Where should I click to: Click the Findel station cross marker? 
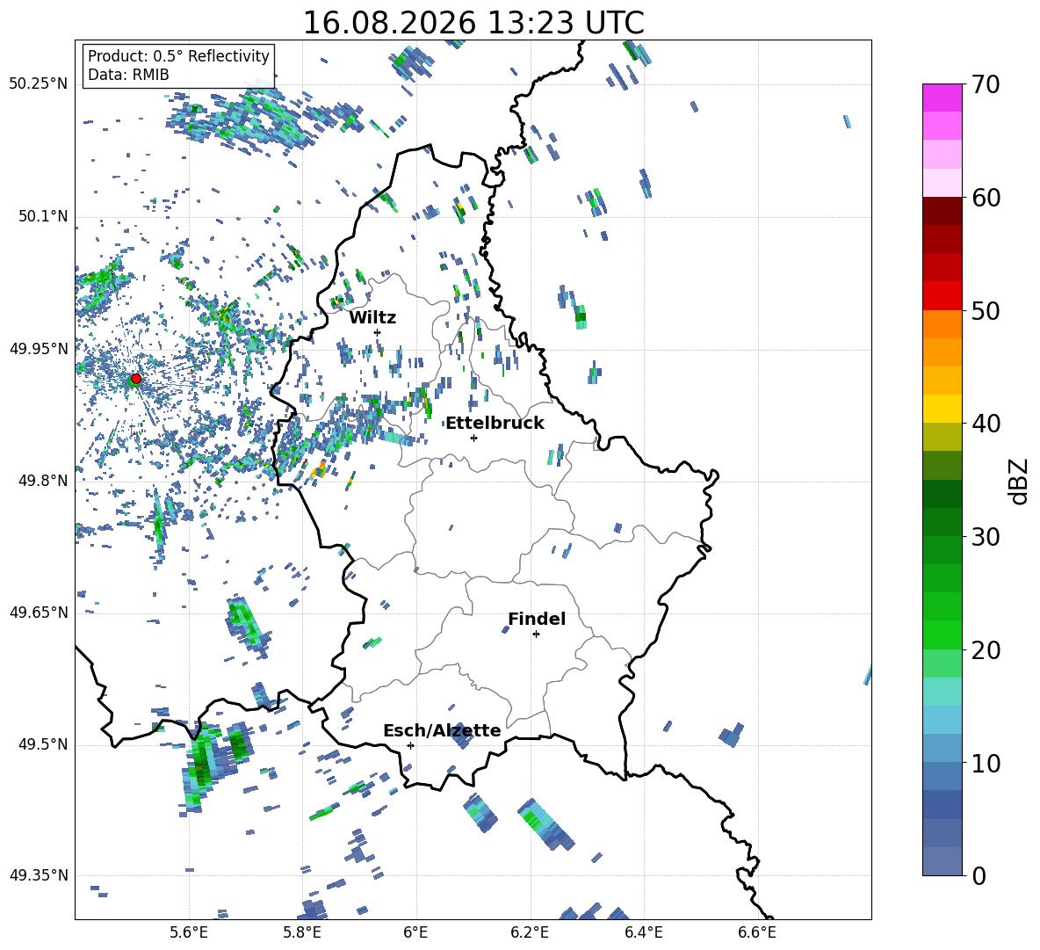point(536,635)
